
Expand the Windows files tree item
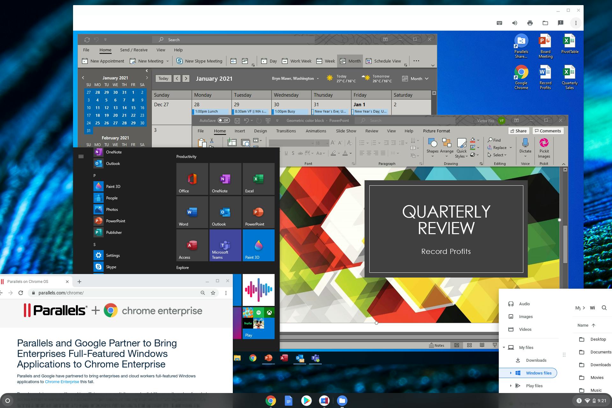(512, 373)
